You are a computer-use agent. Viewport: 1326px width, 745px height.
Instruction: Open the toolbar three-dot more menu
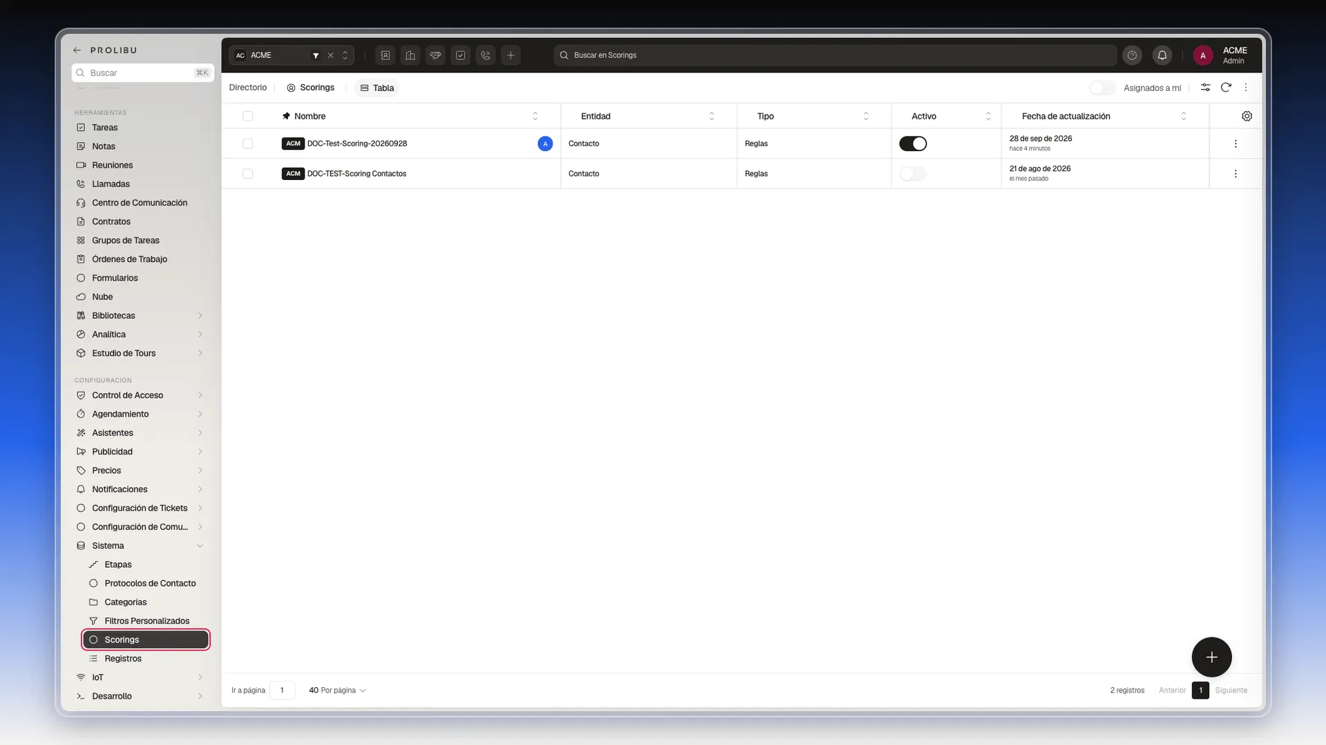[x=1246, y=88]
